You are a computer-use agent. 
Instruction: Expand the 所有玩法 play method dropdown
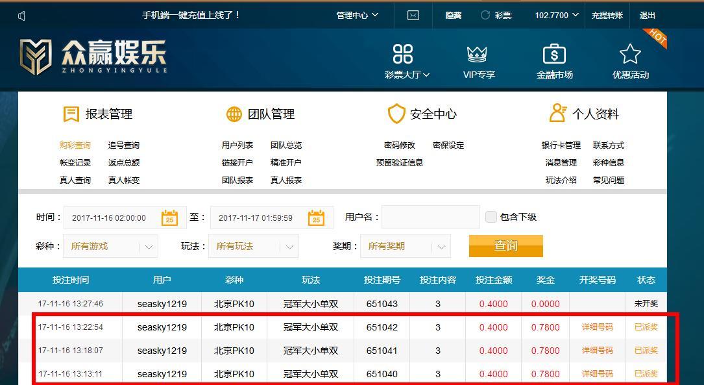coord(254,246)
